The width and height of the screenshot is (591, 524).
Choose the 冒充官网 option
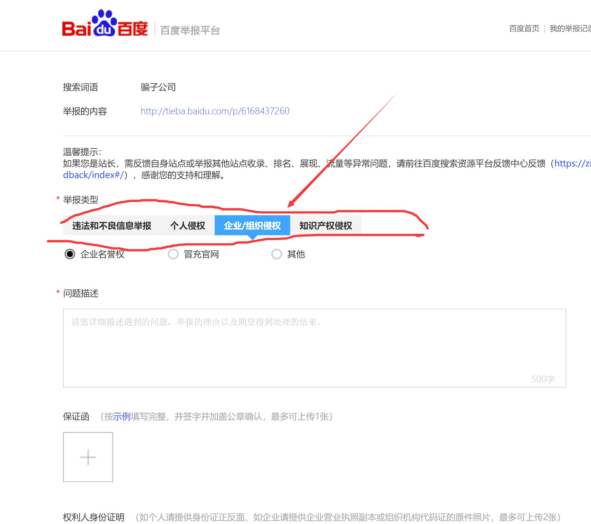click(174, 254)
